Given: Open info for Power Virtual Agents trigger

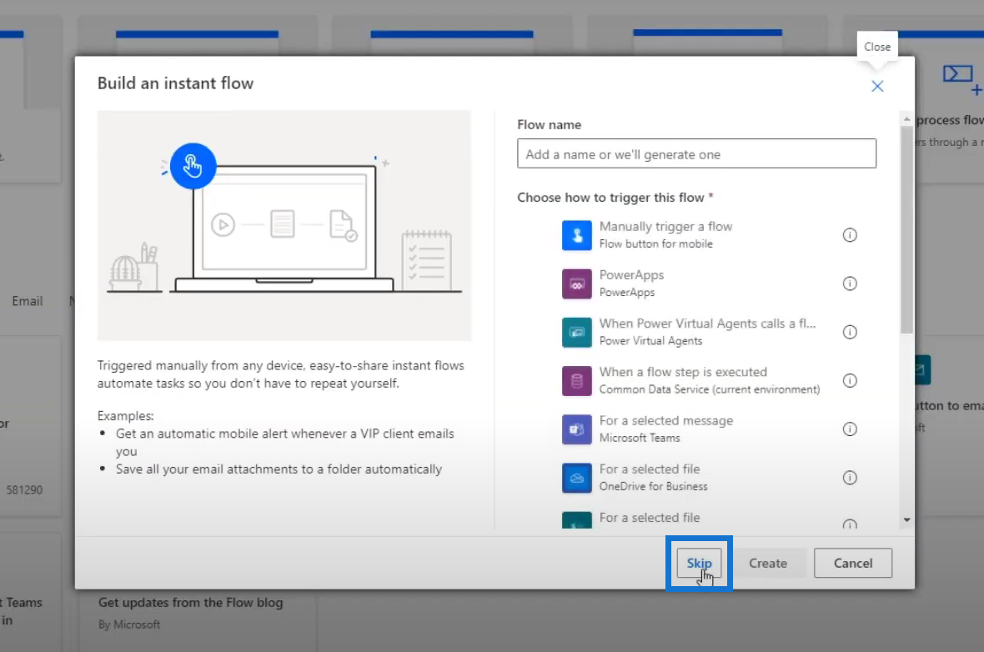Looking at the screenshot, I should [x=850, y=332].
